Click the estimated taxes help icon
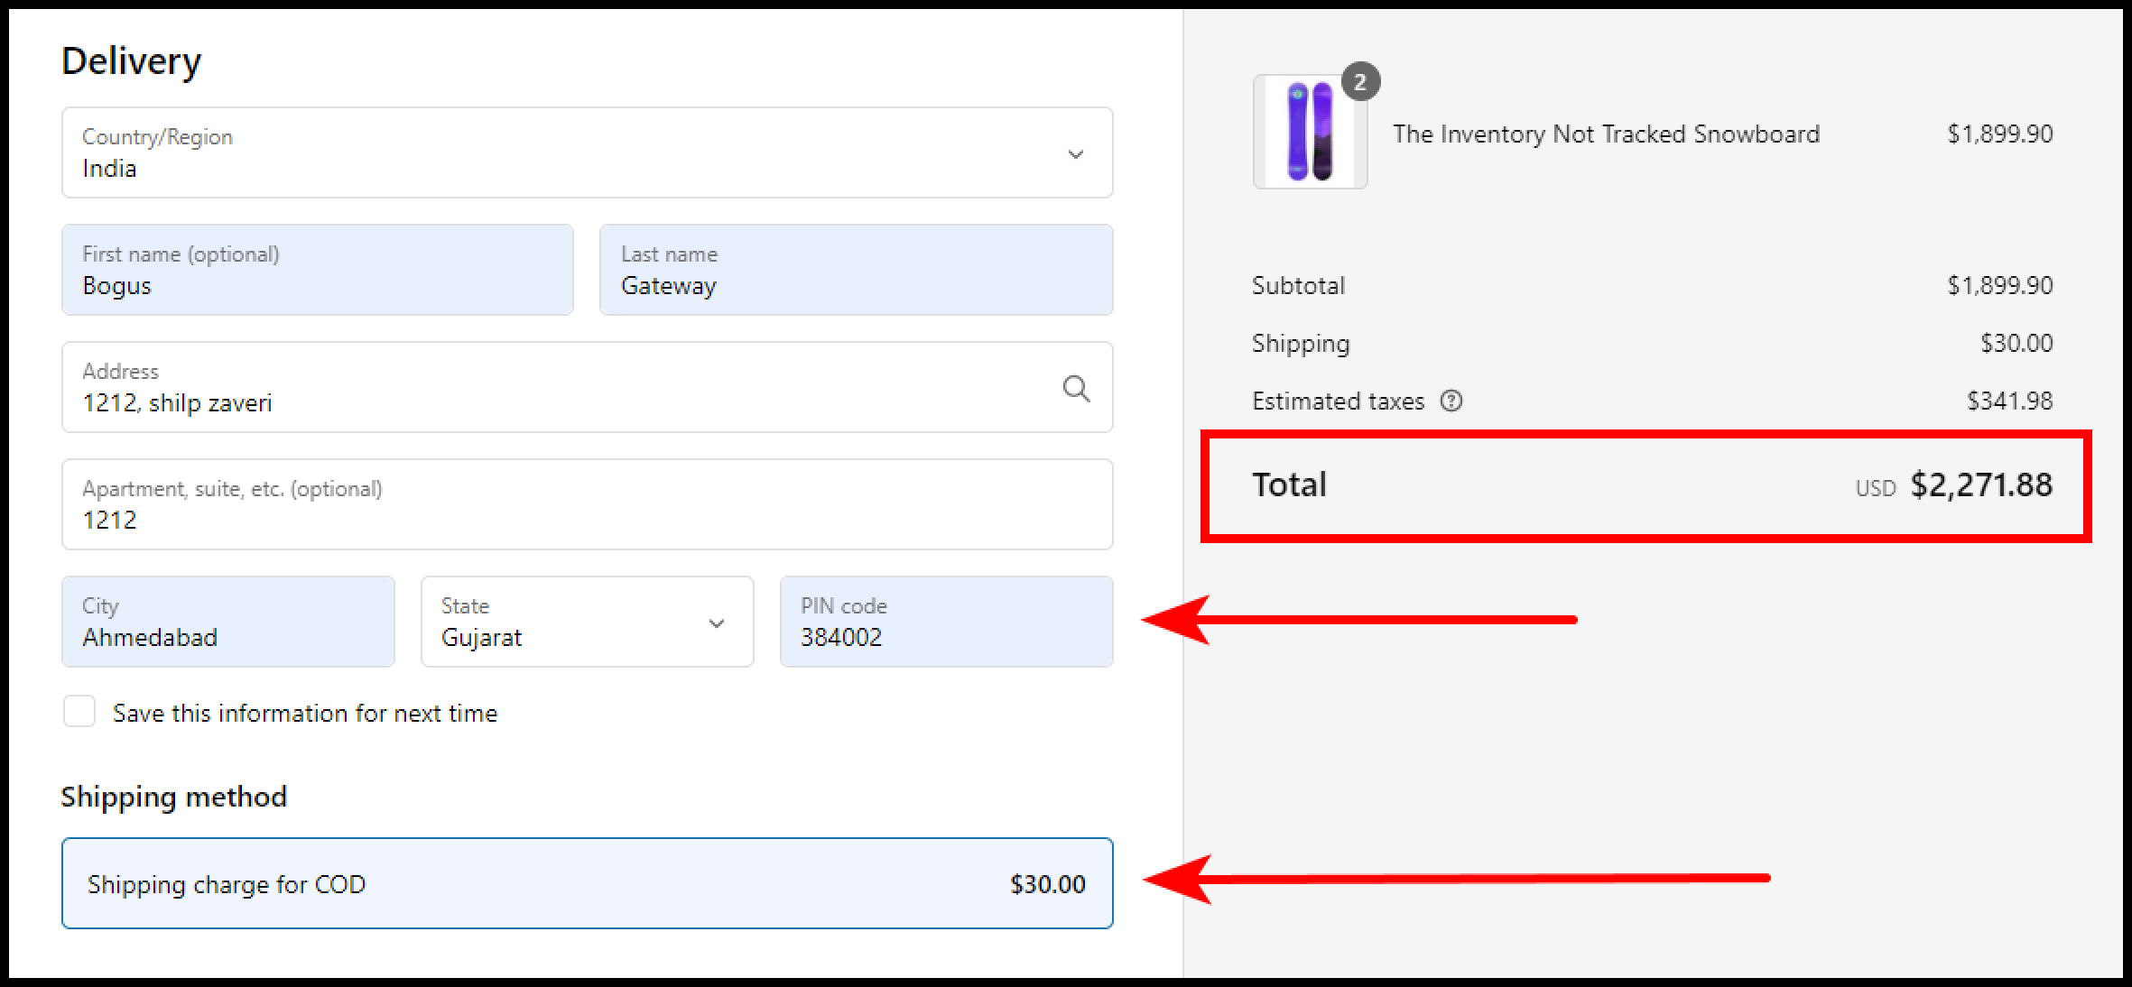 coord(1451,401)
